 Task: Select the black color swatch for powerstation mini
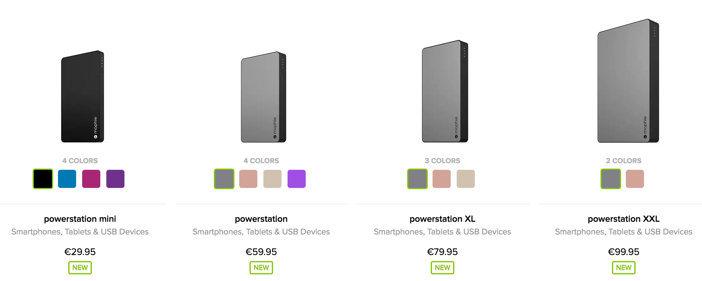42,179
